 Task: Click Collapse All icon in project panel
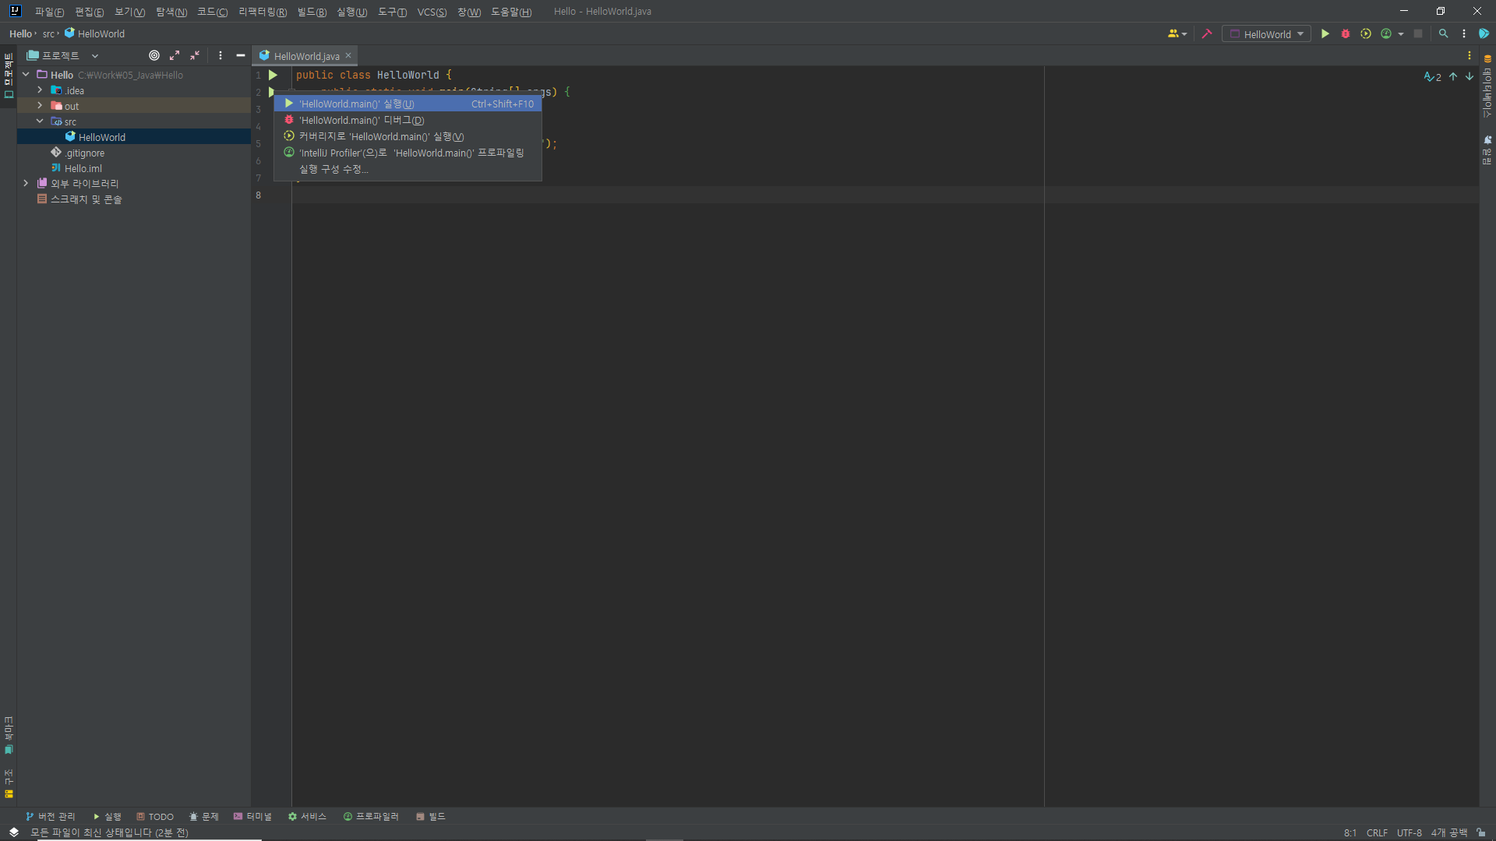pyautogui.click(x=195, y=55)
